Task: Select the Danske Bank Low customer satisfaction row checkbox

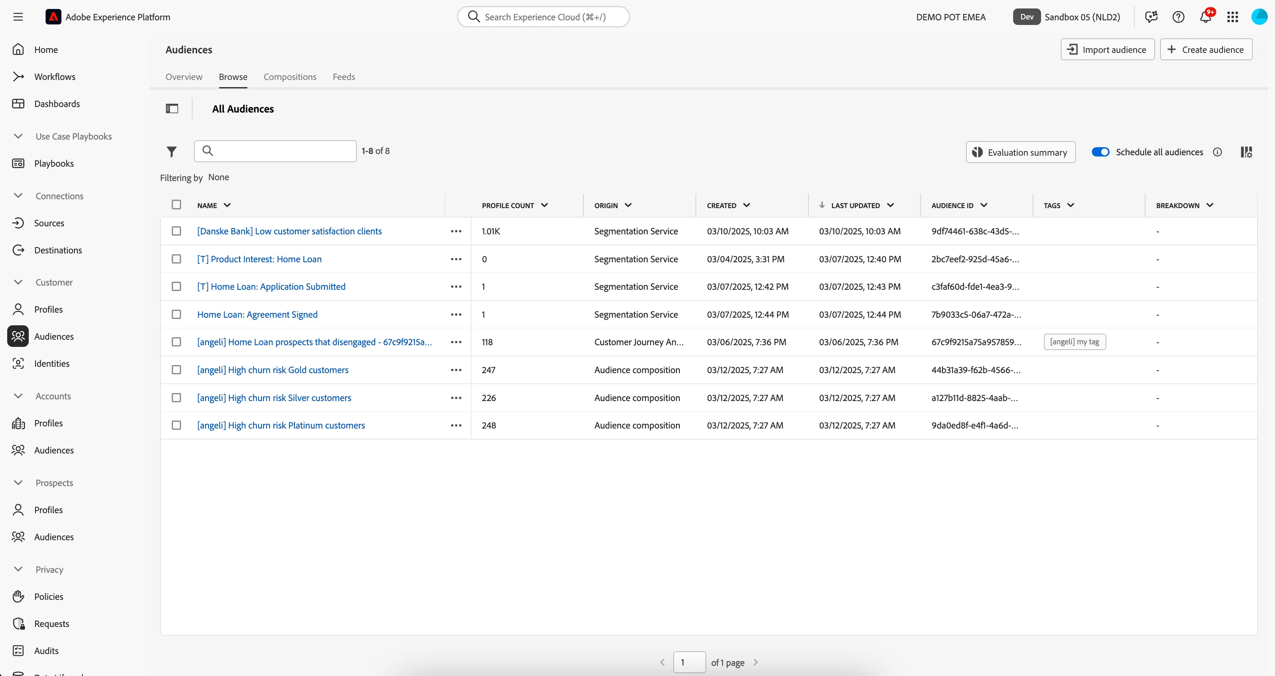Action: click(176, 231)
